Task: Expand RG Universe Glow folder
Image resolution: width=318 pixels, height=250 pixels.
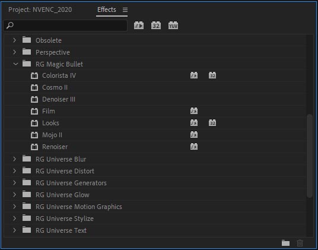Action: [x=15, y=195]
